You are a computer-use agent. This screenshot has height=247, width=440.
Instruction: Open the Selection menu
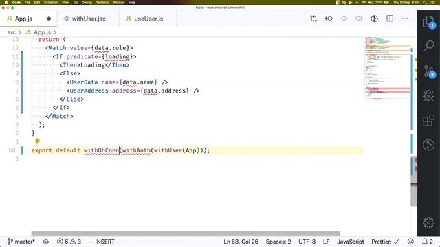click(x=51, y=3)
